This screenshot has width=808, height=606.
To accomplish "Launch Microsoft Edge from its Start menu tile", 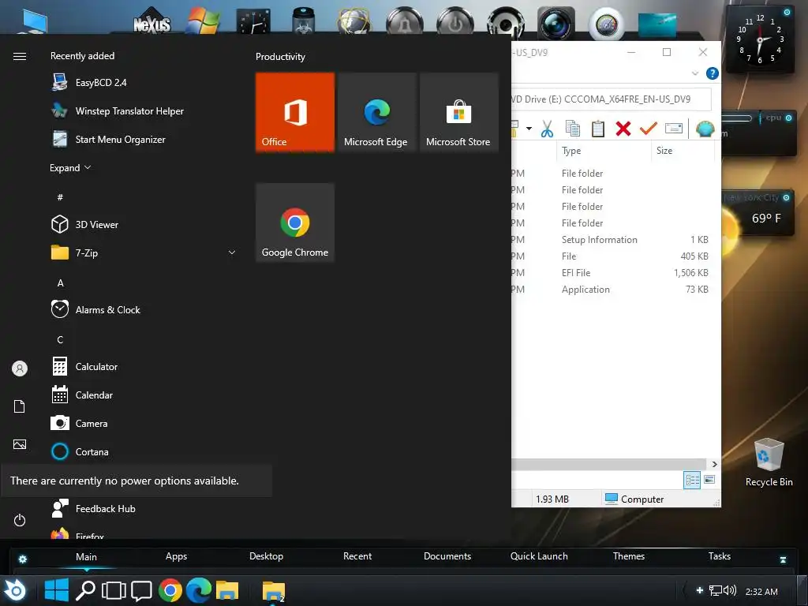I will (x=376, y=112).
